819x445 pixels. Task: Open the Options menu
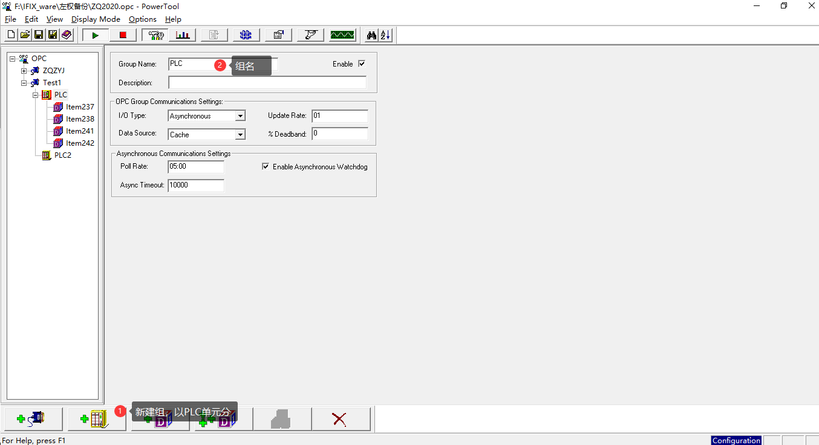(142, 19)
